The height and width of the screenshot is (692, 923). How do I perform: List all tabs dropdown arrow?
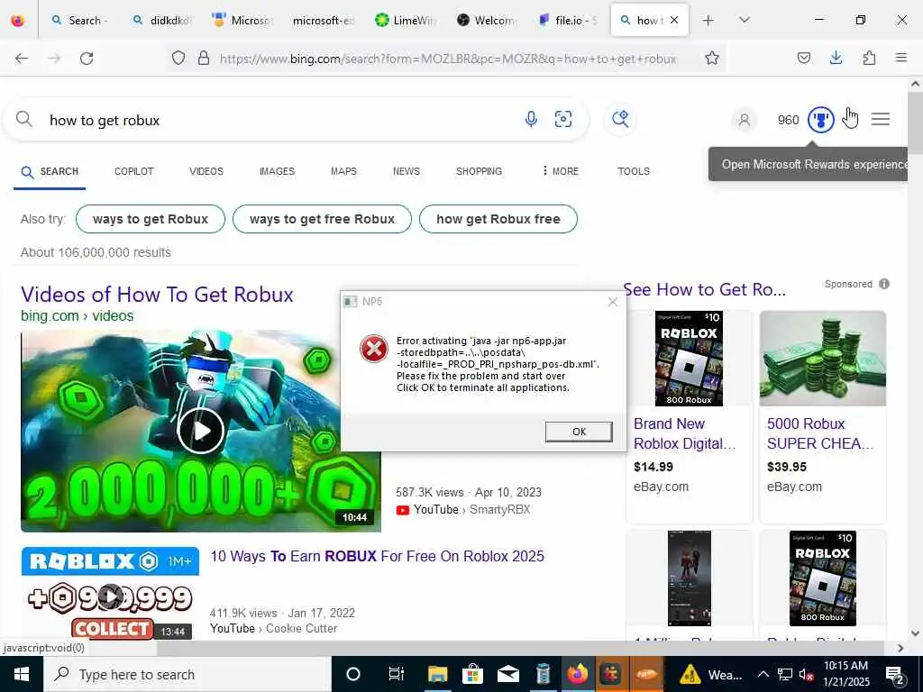744,20
